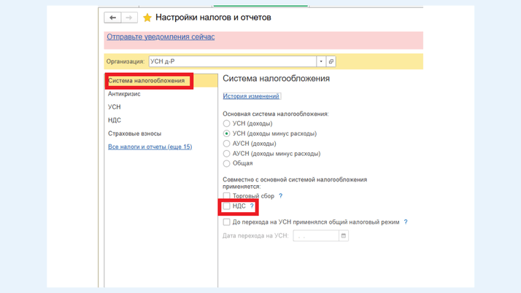Select the УСН (доходы) radio button
Image resolution: width=521 pixels, height=293 pixels.
226,123
